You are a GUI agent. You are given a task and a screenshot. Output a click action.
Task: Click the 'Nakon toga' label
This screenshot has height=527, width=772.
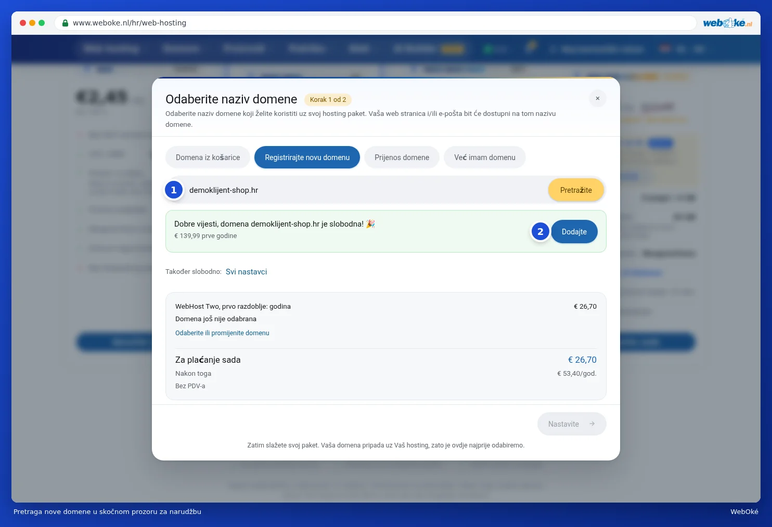click(194, 374)
